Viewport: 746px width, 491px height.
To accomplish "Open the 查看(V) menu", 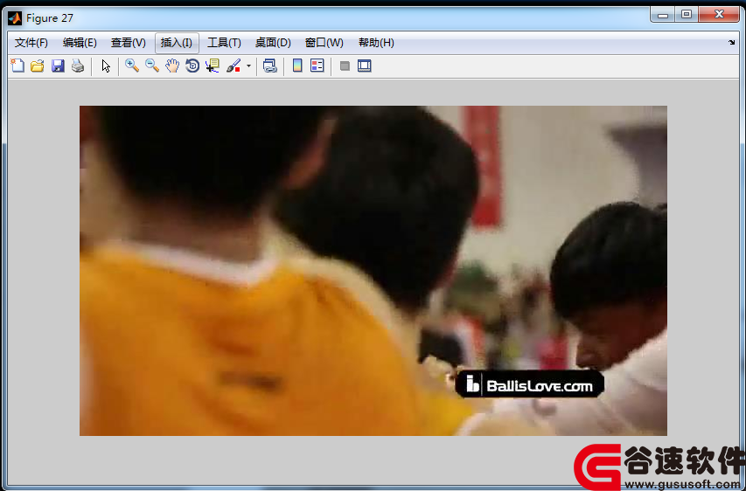I will click(x=129, y=43).
